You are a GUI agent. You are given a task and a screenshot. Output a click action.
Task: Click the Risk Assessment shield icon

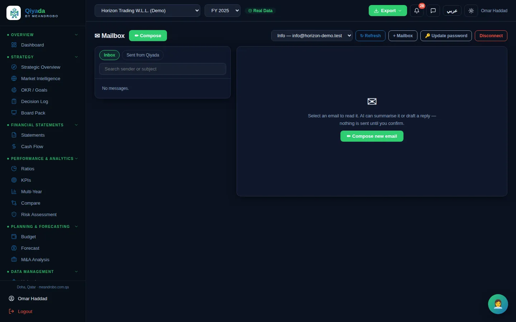pos(14,215)
